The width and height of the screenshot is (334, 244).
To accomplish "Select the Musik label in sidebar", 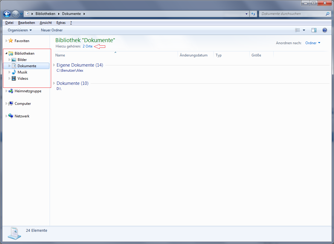I will tap(22, 72).
